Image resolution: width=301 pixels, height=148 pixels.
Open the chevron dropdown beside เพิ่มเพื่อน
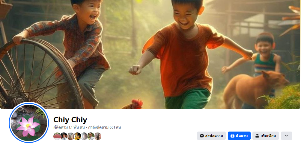click(286, 136)
